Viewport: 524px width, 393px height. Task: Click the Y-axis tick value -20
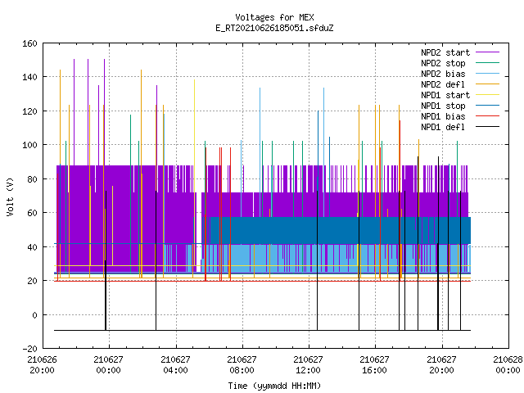[x=29, y=349]
